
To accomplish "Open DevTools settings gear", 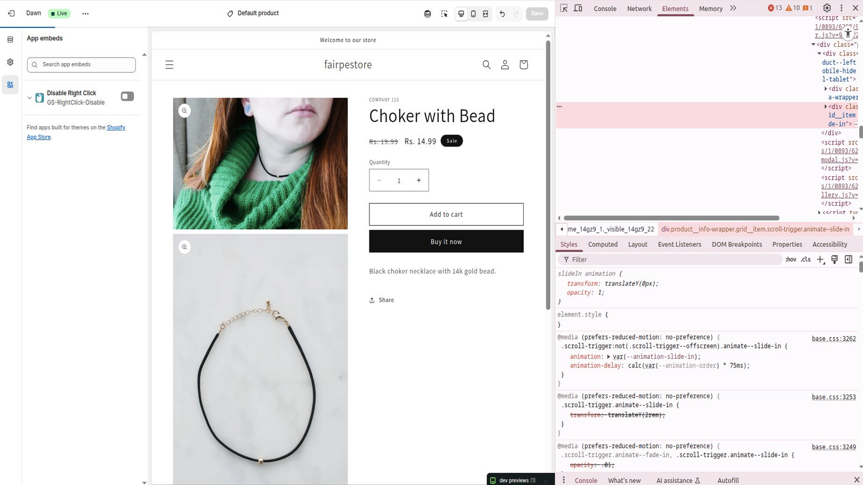I will (x=827, y=8).
